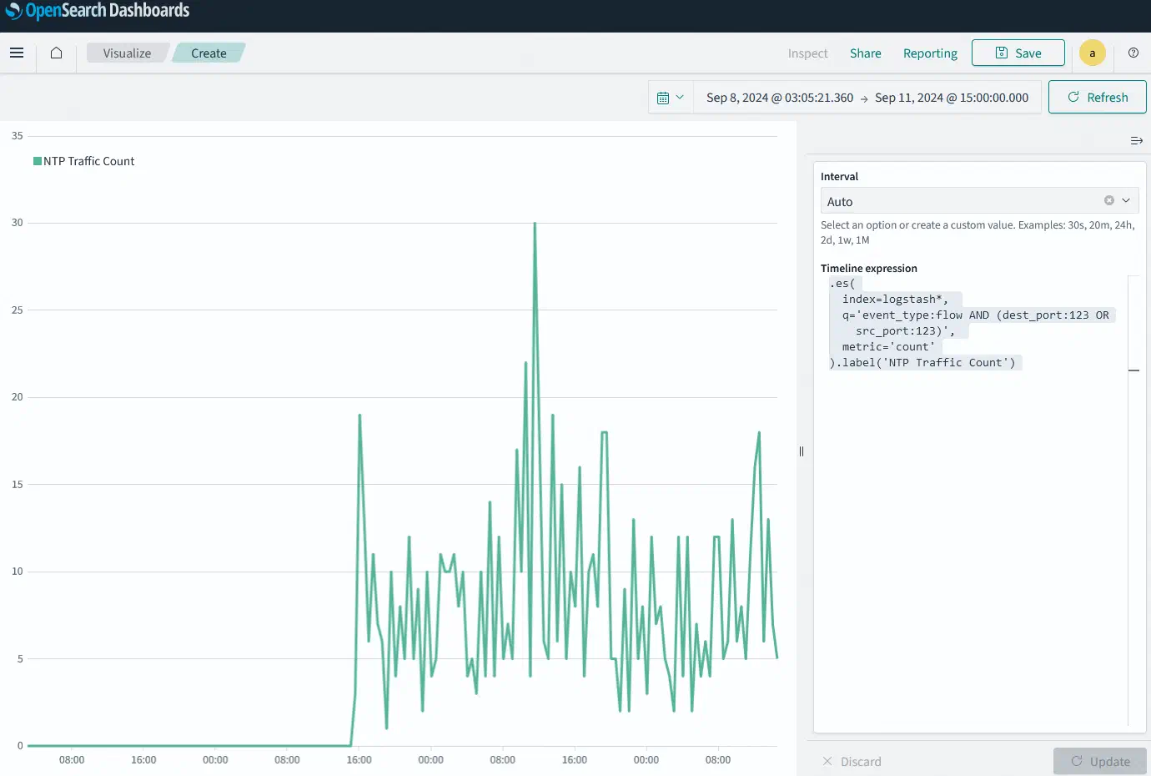This screenshot has width=1151, height=776.
Task: Click the y-axis label 20
Action: 18,397
